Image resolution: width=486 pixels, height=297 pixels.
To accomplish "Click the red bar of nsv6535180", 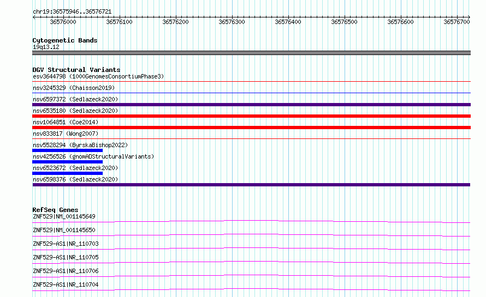I will 251,116.
